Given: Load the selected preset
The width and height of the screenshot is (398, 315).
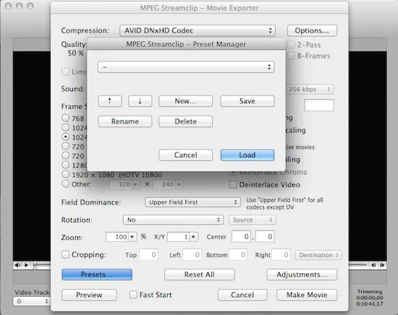Looking at the screenshot, I should click(x=247, y=155).
